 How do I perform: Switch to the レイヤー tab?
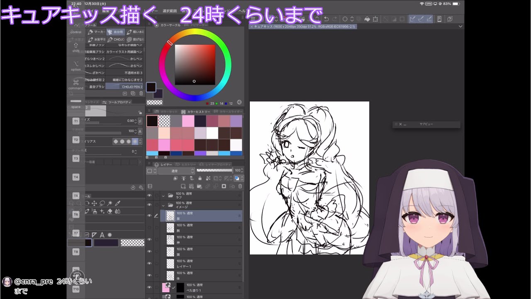(x=164, y=165)
